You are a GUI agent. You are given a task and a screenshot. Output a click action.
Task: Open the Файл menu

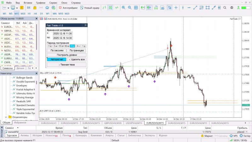pos(9,3)
